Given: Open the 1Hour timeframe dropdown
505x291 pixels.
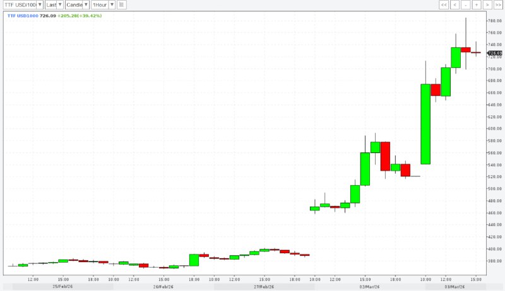Looking at the screenshot, I should 112,5.
